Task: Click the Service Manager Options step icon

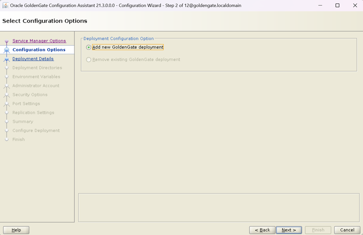Action: click(x=7, y=41)
